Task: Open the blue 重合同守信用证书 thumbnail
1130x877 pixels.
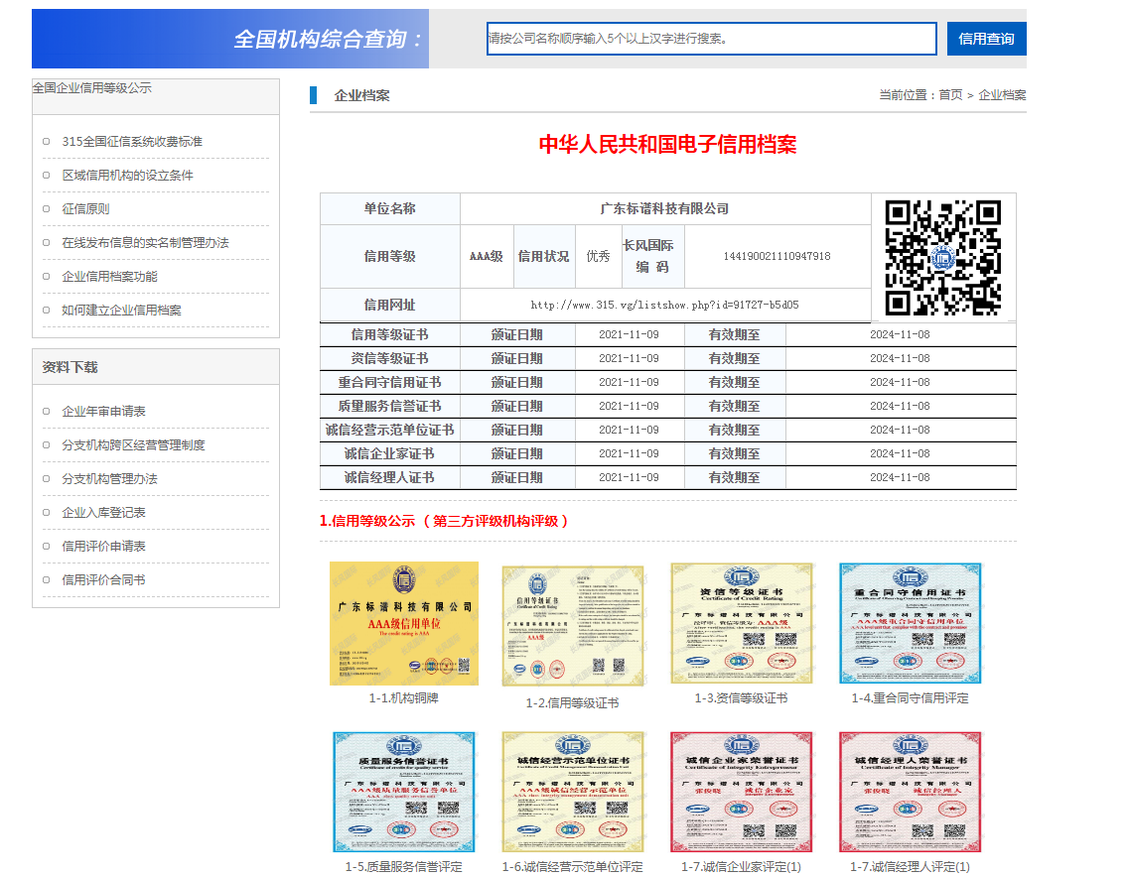Action: 910,623
